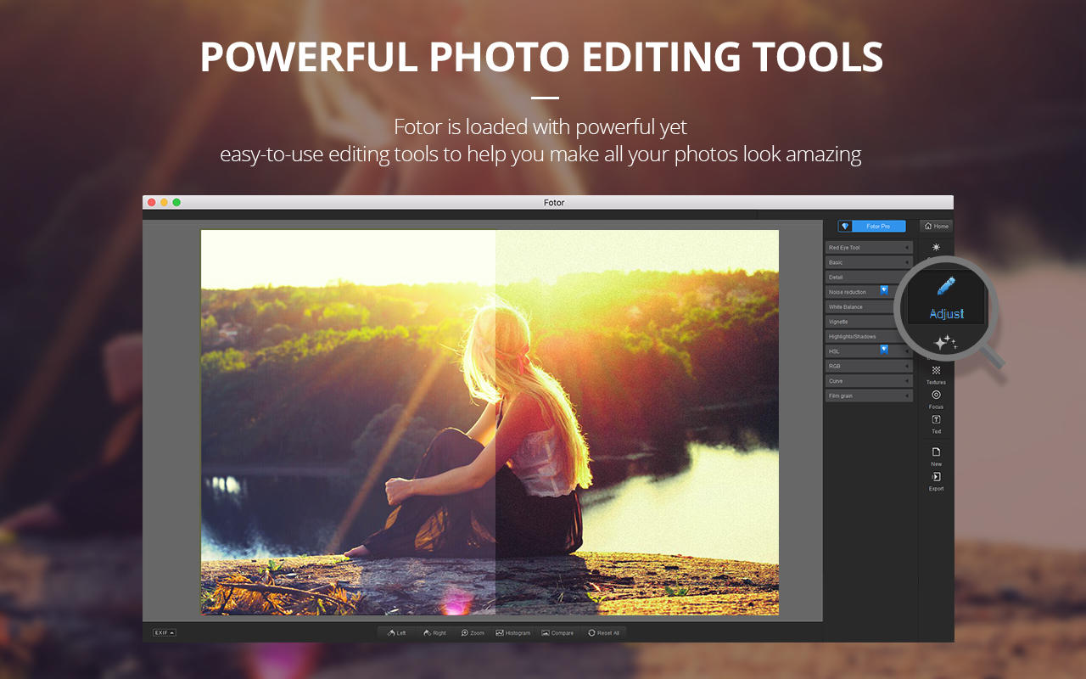Click the Home button
This screenshot has height=679, width=1086.
[x=936, y=226]
